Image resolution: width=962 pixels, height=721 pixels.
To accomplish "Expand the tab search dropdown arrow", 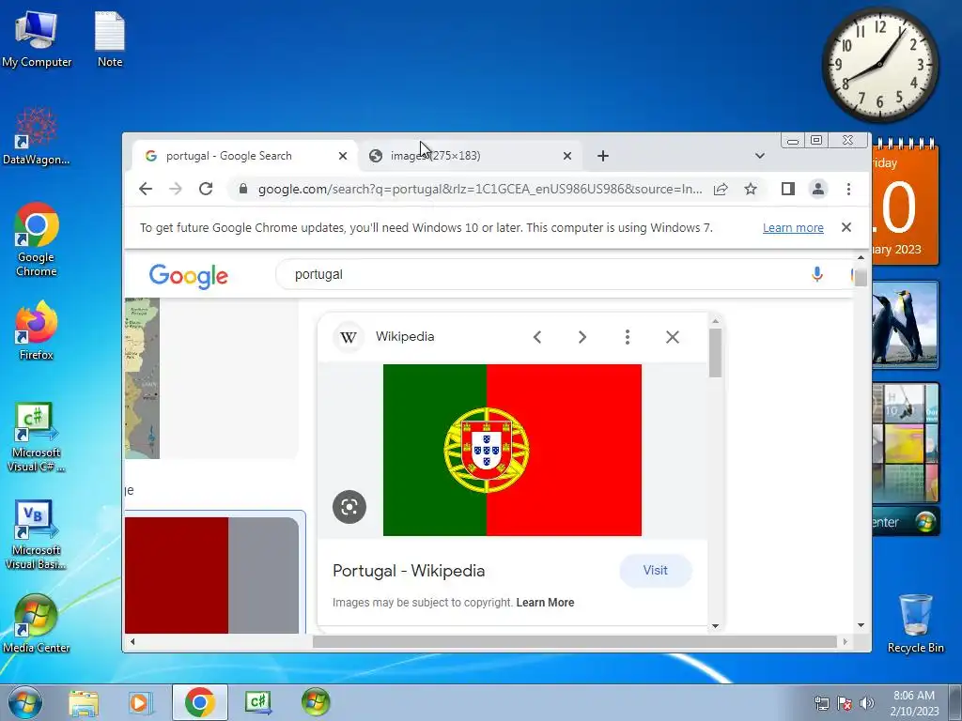I will (x=759, y=156).
